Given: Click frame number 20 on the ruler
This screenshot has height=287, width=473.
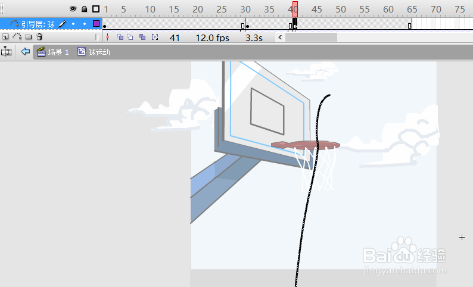Looking at the screenshot, I should point(198,10).
